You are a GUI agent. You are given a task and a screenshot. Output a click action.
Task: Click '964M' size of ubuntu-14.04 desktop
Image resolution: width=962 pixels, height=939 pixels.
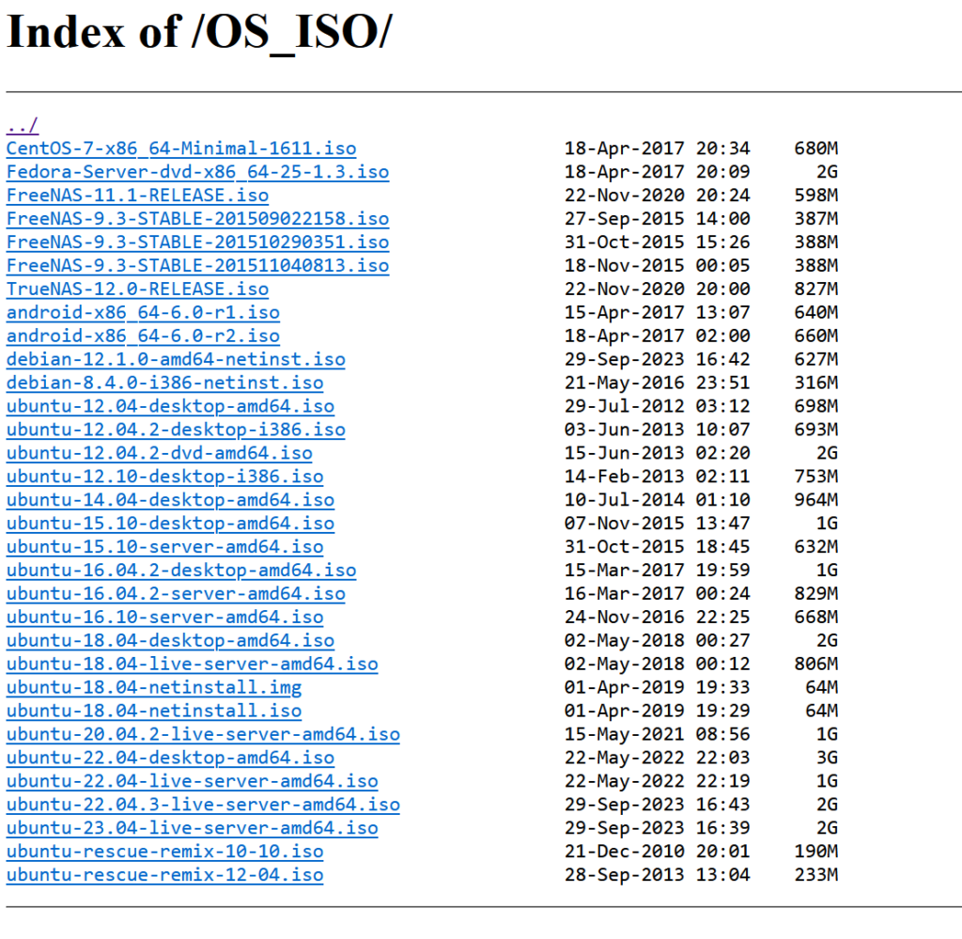816,499
